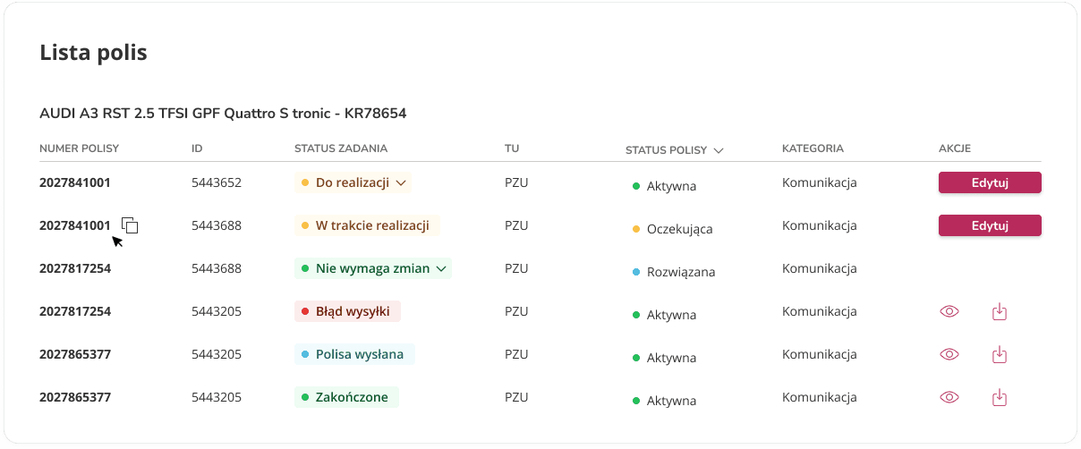The height and width of the screenshot is (449, 1081).
Task: Click copy icon next to policy 2027841001
Action: point(130,225)
